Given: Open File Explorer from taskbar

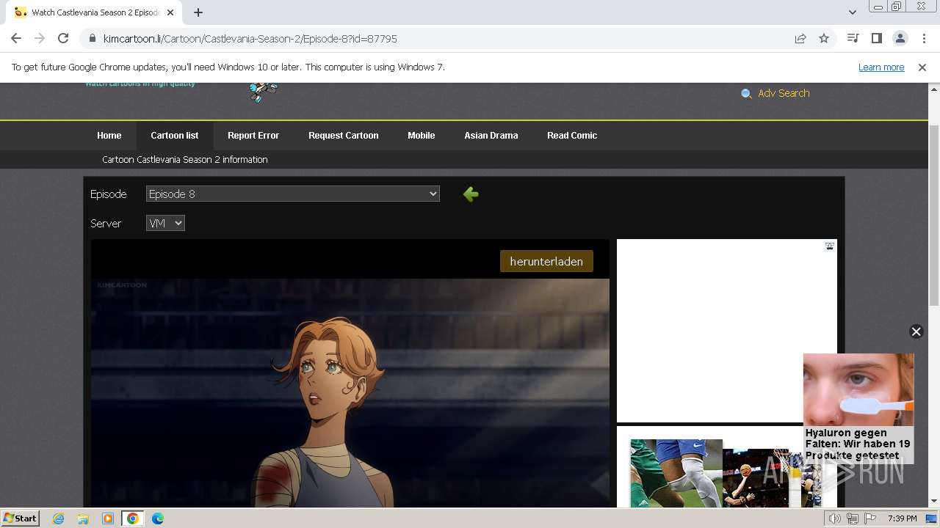Looking at the screenshot, I should 83,518.
